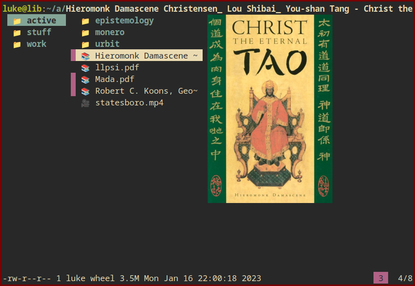Screen dimensions: 415x286
Task: Open the stuff directory
Action: (x=39, y=32)
